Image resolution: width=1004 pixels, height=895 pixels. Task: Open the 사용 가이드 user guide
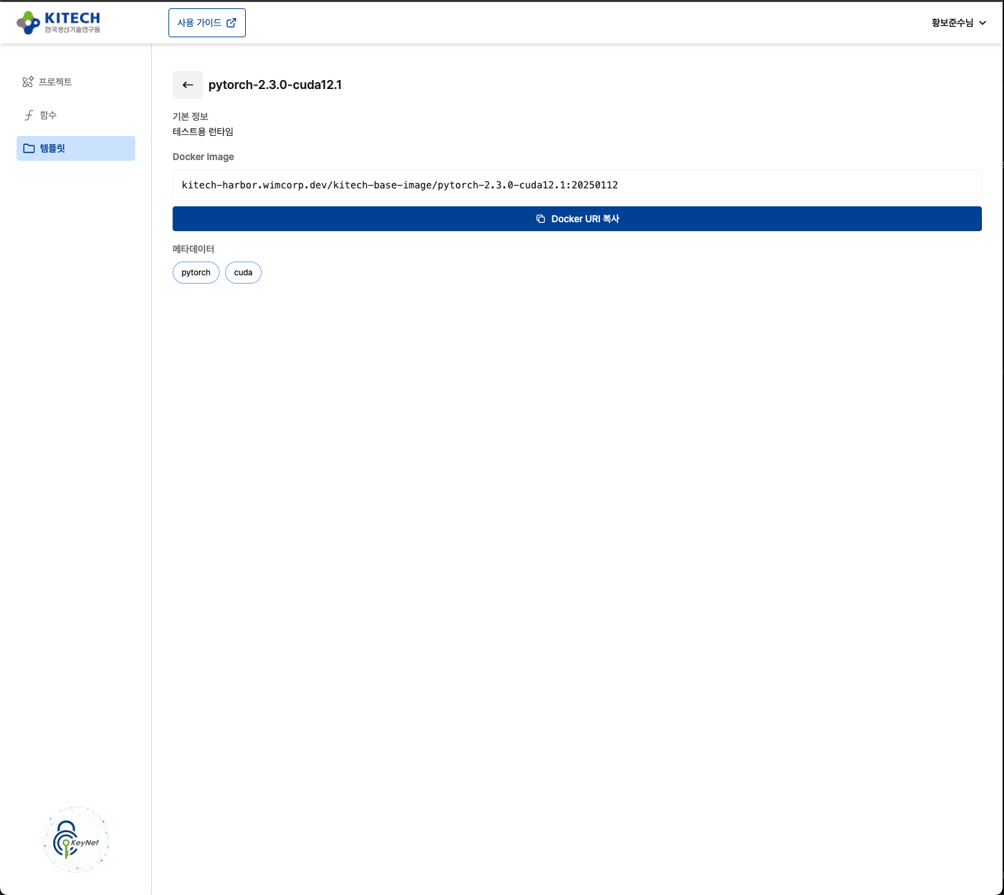coord(200,23)
